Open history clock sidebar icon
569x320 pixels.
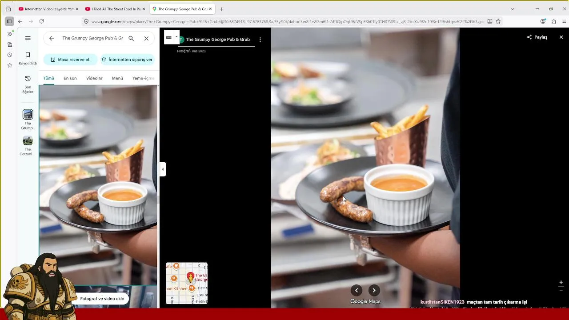pyautogui.click(x=10, y=55)
